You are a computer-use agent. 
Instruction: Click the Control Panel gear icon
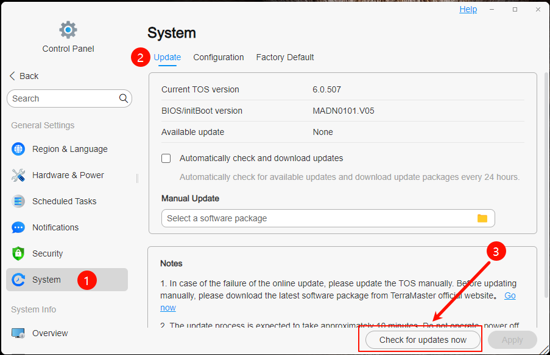[x=68, y=30]
